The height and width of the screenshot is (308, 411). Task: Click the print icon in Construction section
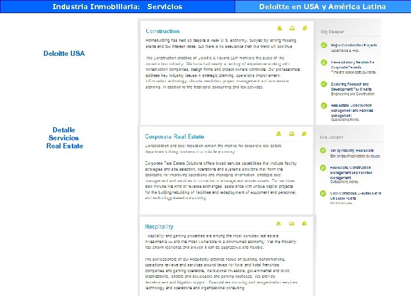(x=280, y=28)
